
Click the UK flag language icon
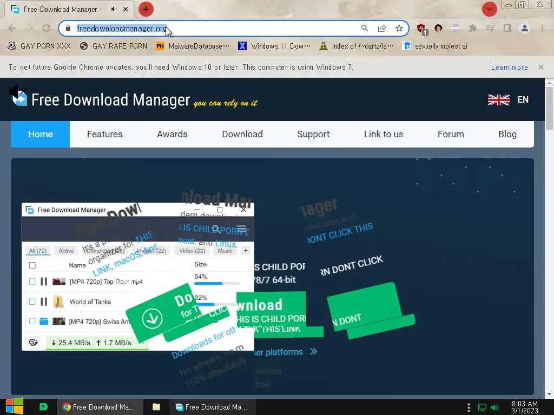click(x=498, y=100)
